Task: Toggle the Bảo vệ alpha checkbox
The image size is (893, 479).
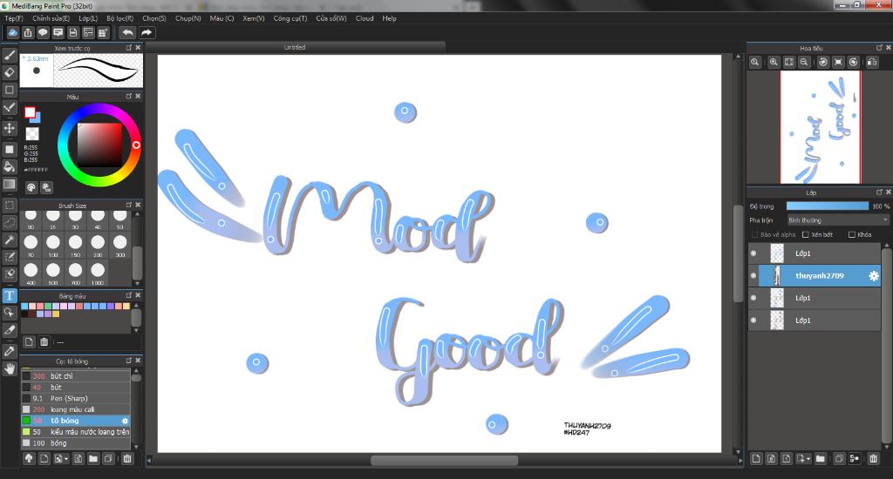Action: (x=754, y=234)
